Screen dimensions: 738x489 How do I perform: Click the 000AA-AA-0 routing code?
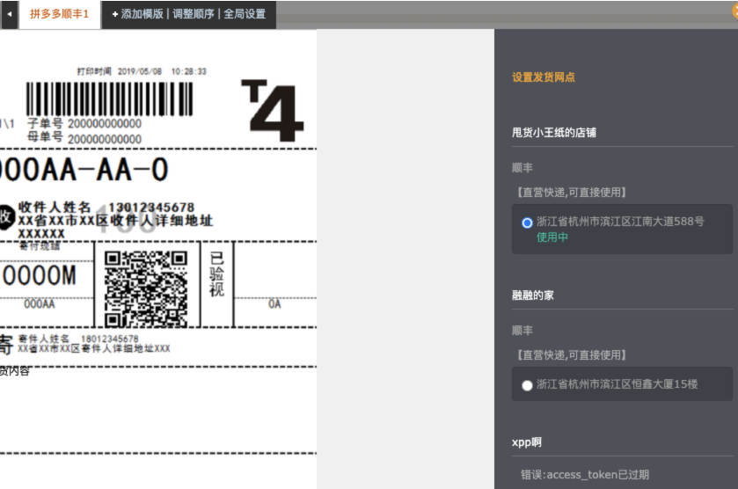[x=84, y=170]
